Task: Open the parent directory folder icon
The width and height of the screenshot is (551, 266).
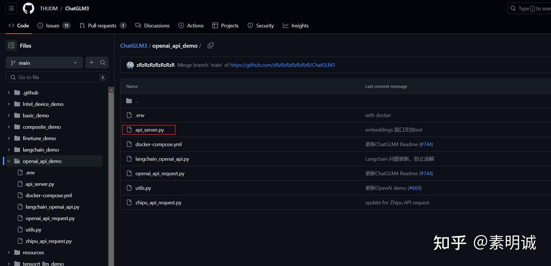Action: (x=129, y=101)
